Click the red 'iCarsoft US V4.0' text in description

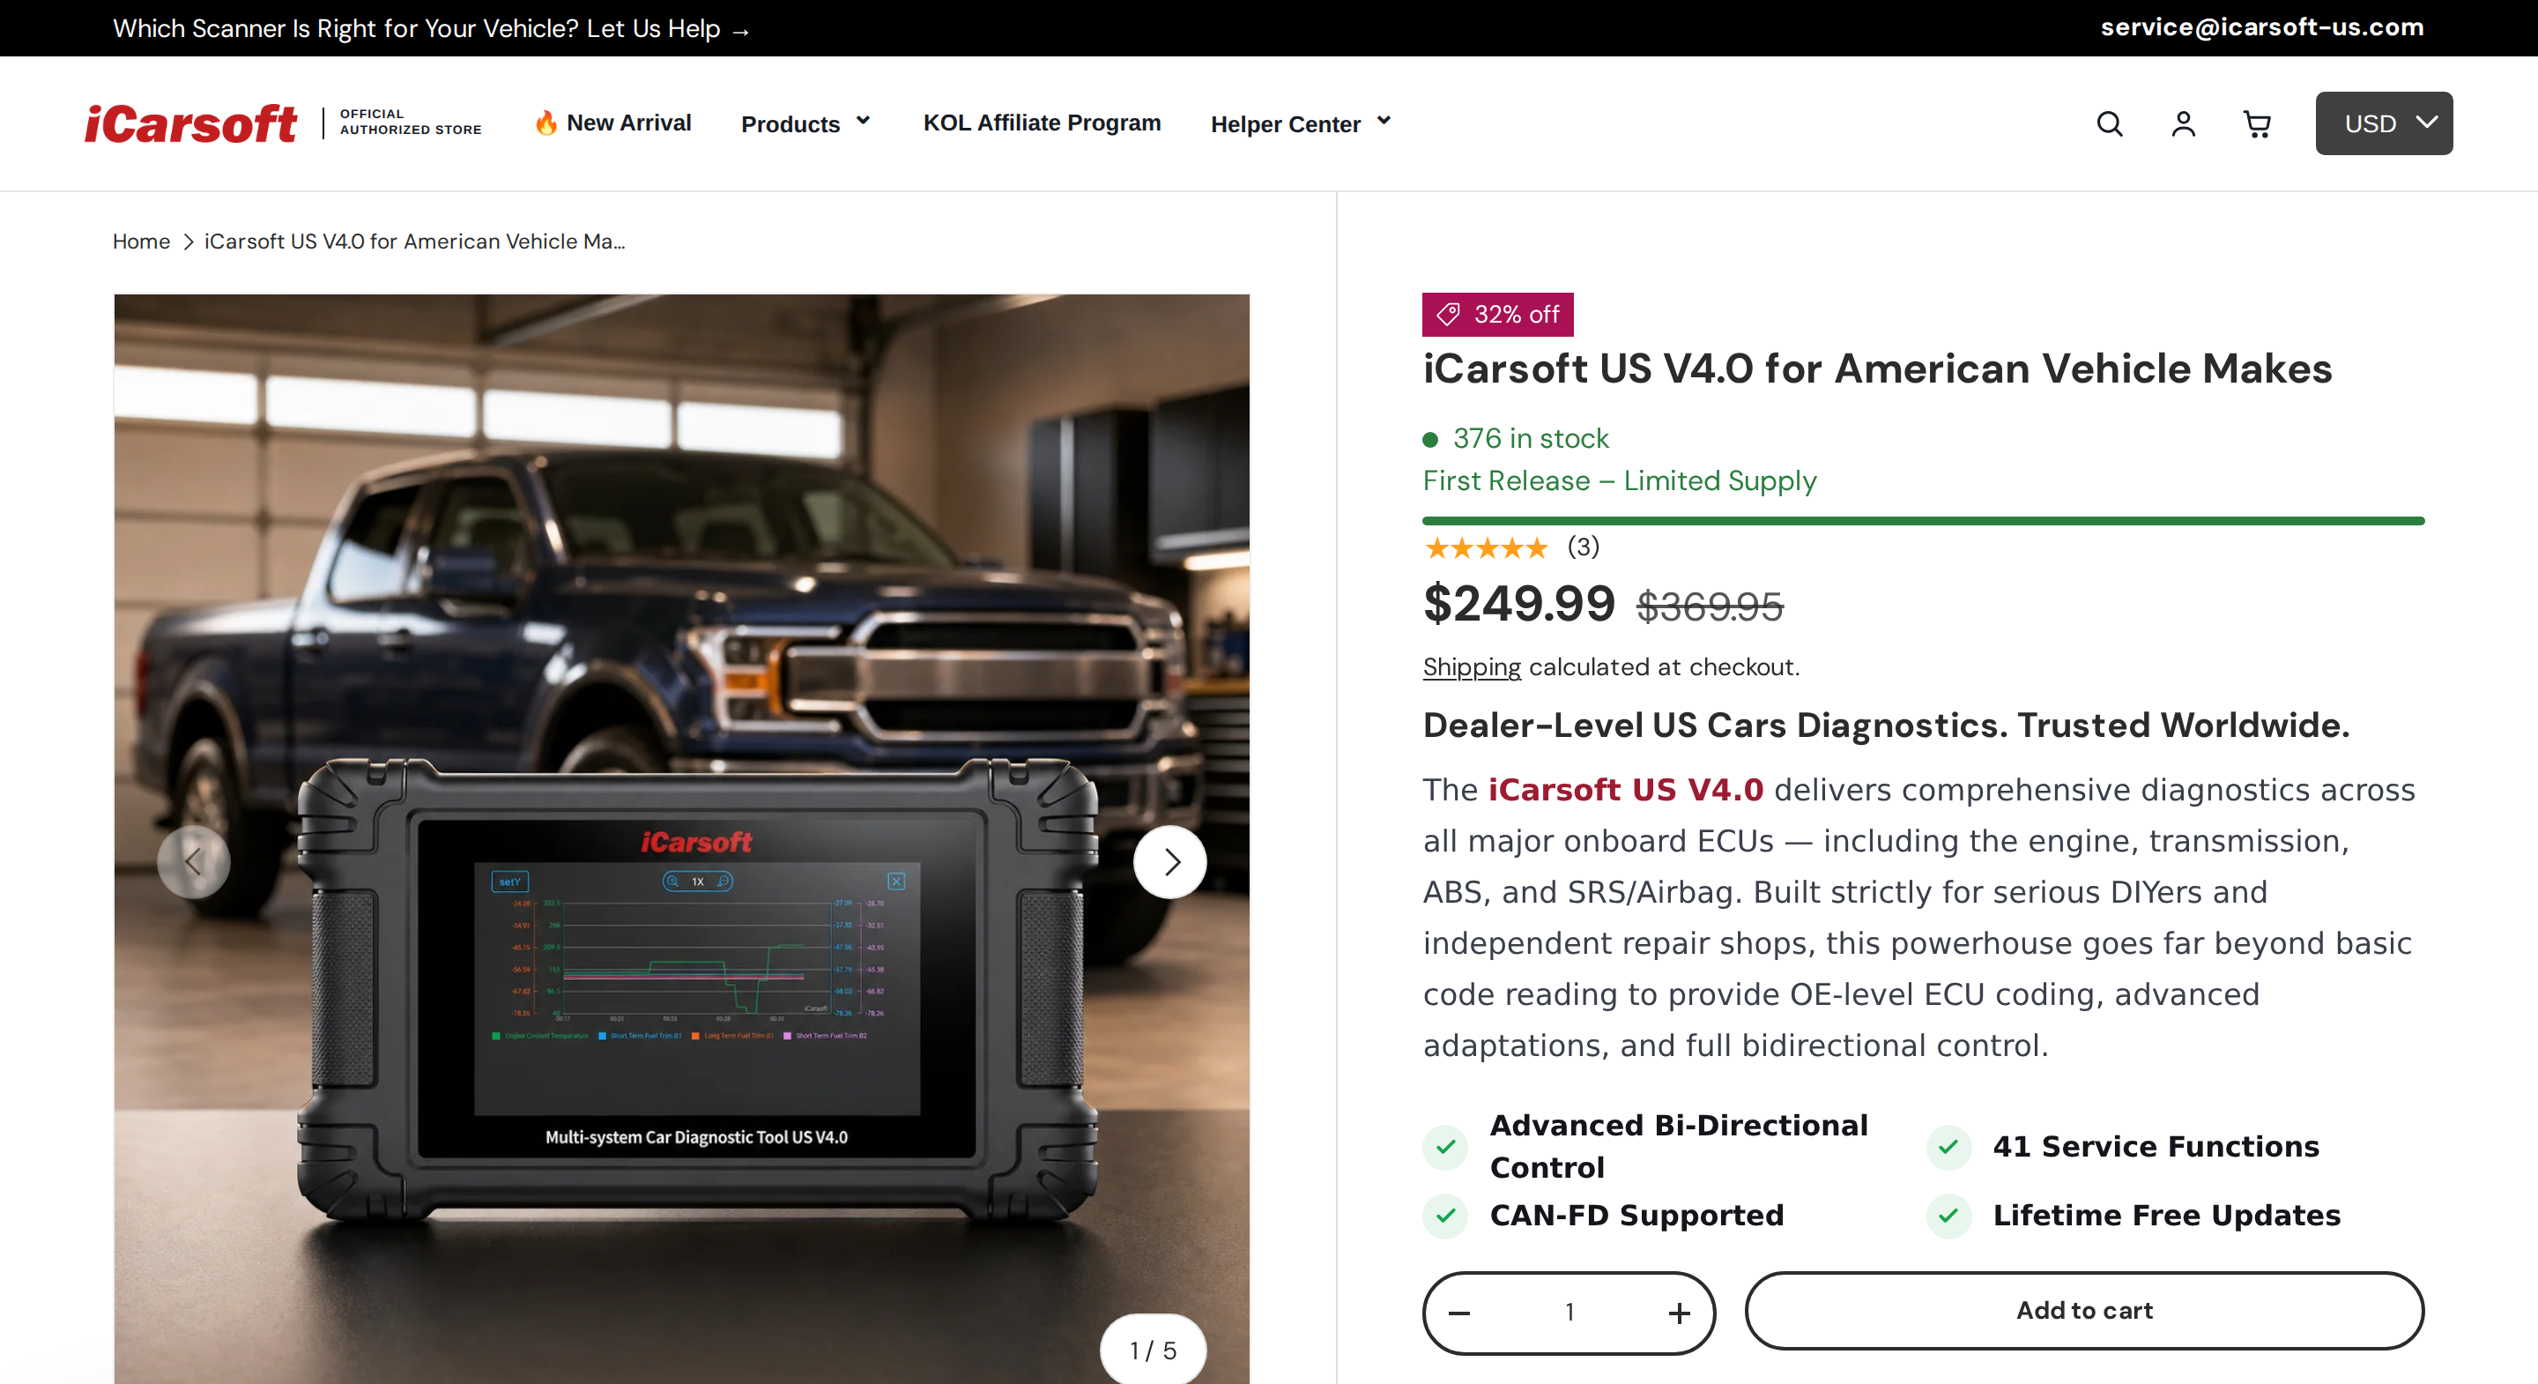tap(1626, 790)
